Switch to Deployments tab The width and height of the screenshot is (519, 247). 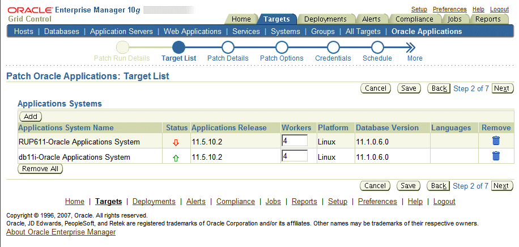(325, 19)
